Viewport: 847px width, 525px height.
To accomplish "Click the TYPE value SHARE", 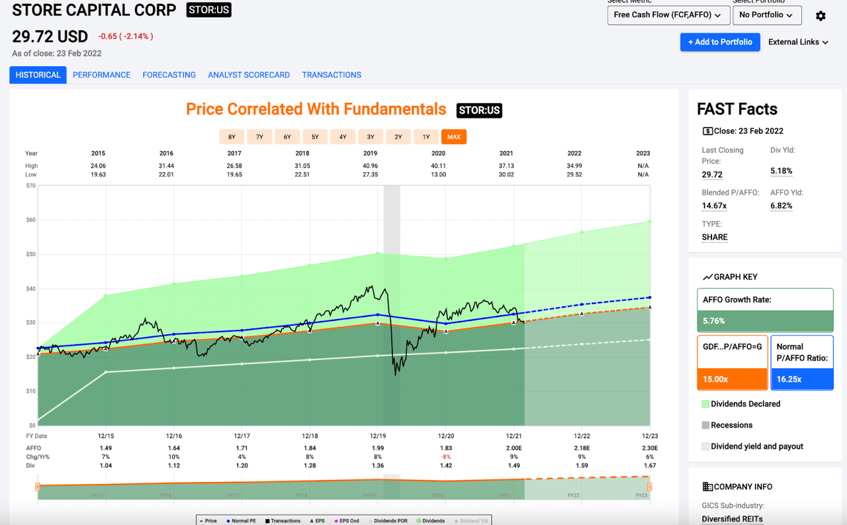I will (715, 237).
